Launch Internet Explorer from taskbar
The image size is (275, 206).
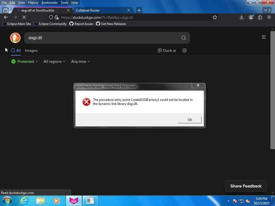pyautogui.click(x=24, y=201)
